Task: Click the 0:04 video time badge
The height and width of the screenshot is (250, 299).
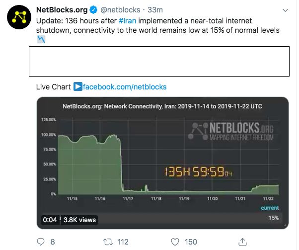Action: tap(50, 220)
